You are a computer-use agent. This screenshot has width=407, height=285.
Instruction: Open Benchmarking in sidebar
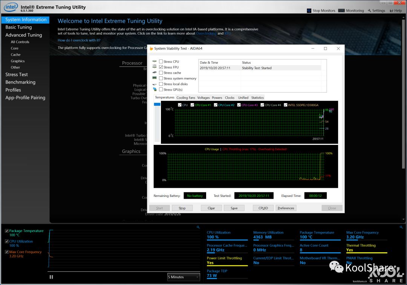(x=20, y=82)
